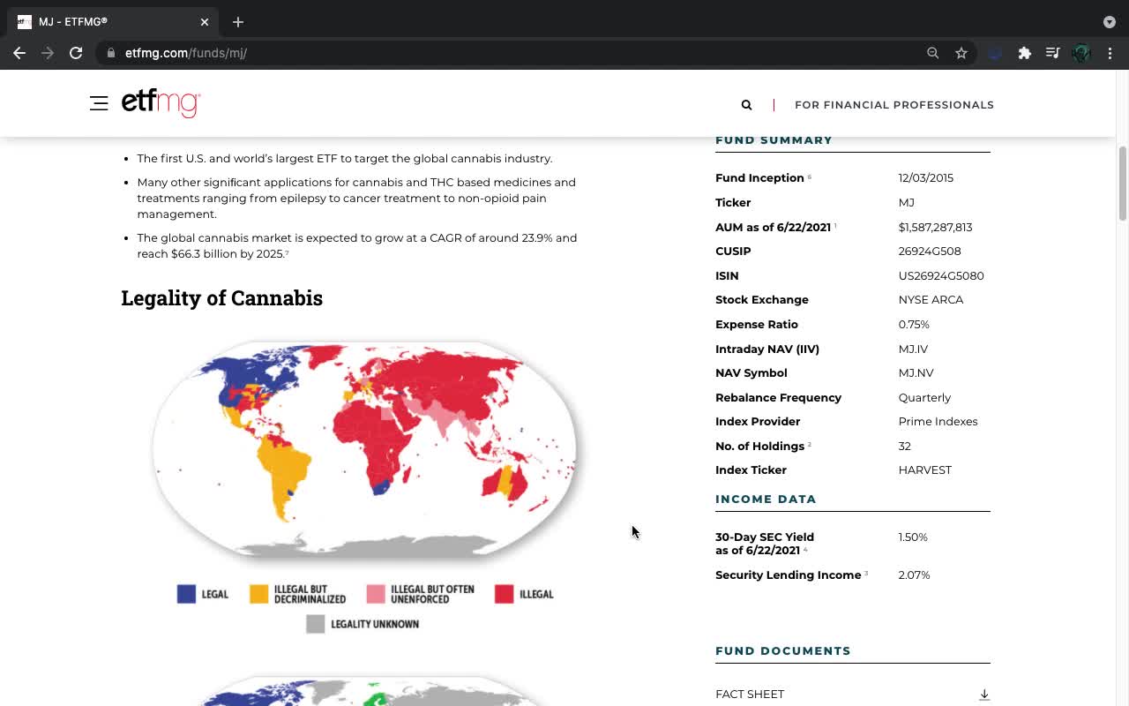Click the etfmg logo

pyautogui.click(x=161, y=103)
